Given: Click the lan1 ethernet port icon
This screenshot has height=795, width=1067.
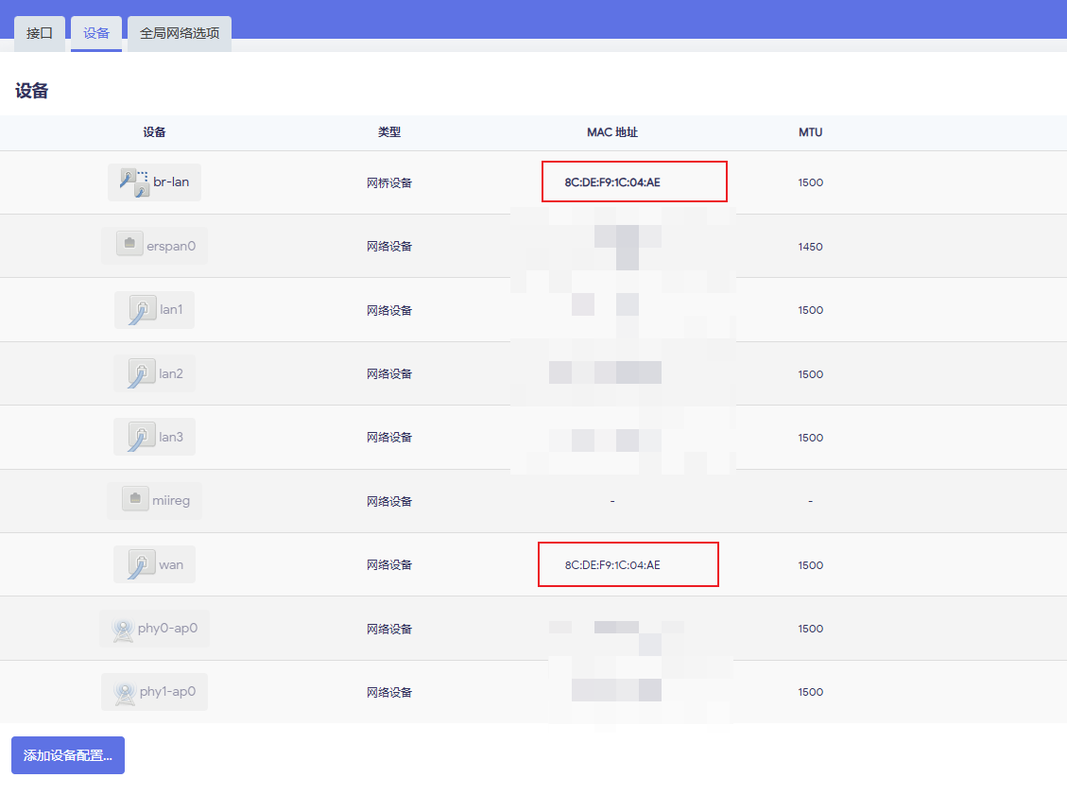Looking at the screenshot, I should click(142, 310).
